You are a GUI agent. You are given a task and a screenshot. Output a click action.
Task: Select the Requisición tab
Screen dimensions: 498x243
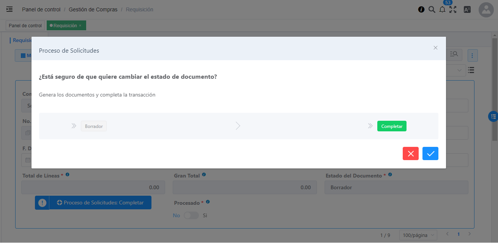65,26
